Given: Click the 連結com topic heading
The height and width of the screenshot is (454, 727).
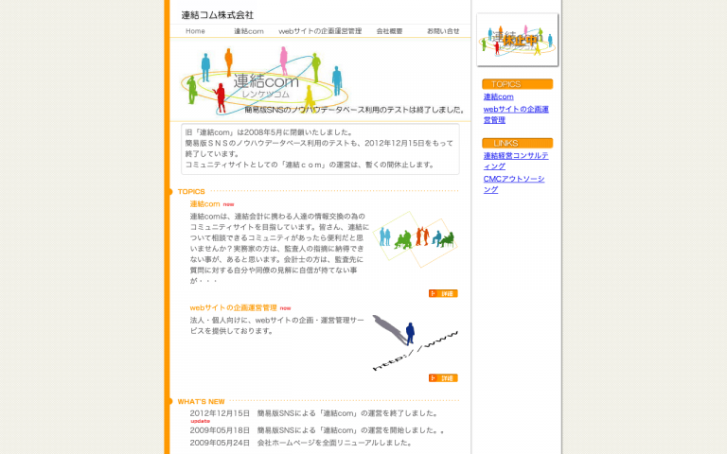Looking at the screenshot, I should click(204, 204).
